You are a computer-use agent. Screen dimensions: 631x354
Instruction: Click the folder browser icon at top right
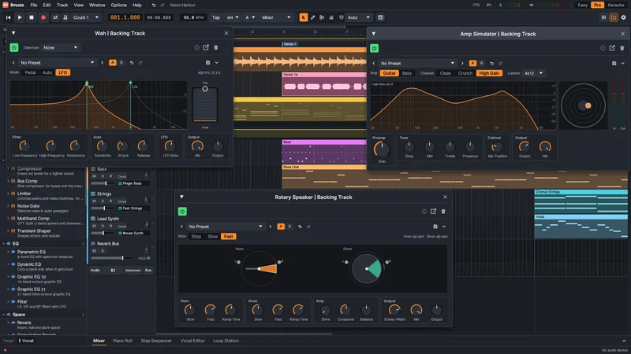614,17
